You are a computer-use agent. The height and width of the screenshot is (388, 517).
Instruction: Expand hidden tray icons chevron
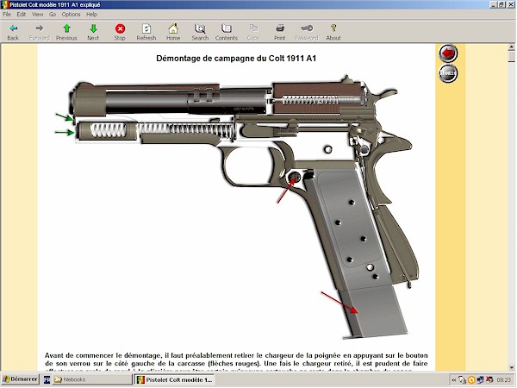coord(454,380)
